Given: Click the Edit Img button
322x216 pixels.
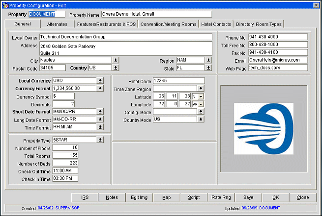Looking at the screenshot, I should (139, 197).
